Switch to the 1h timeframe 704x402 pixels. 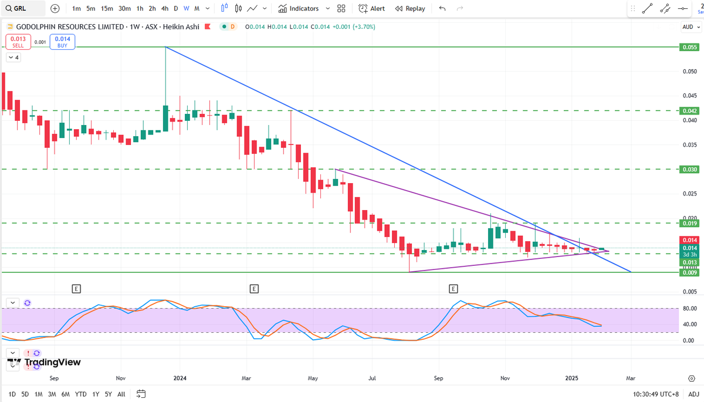point(140,9)
